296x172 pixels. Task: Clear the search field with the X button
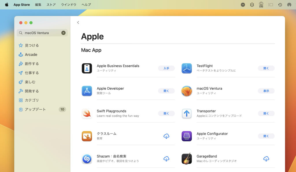[x=63, y=33]
